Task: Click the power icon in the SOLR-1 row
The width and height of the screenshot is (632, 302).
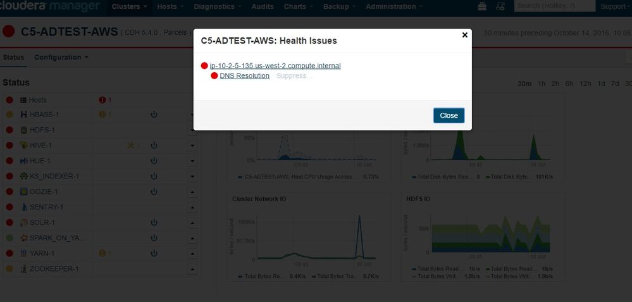Action: [154, 222]
